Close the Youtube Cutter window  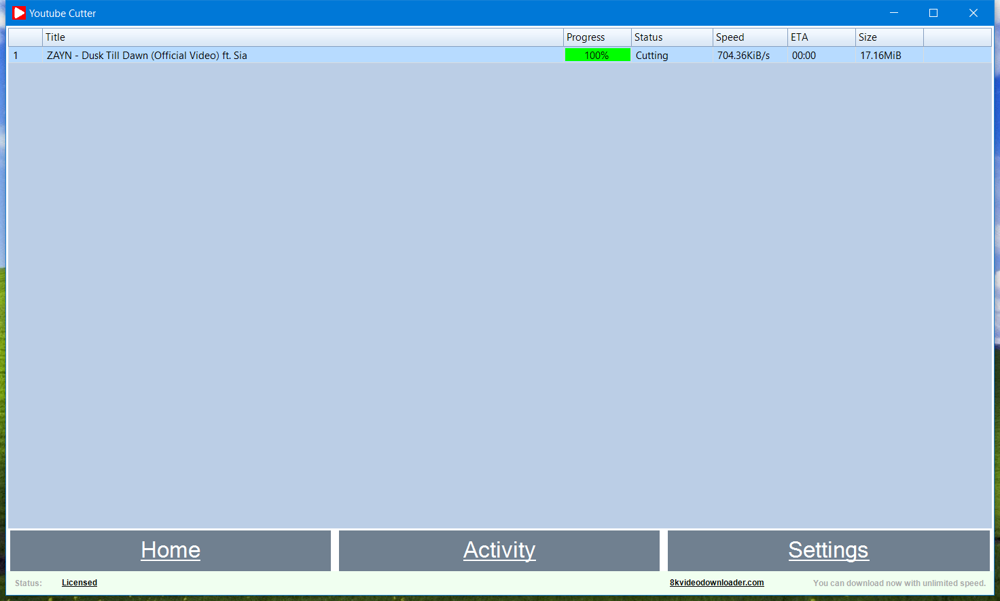pos(973,13)
